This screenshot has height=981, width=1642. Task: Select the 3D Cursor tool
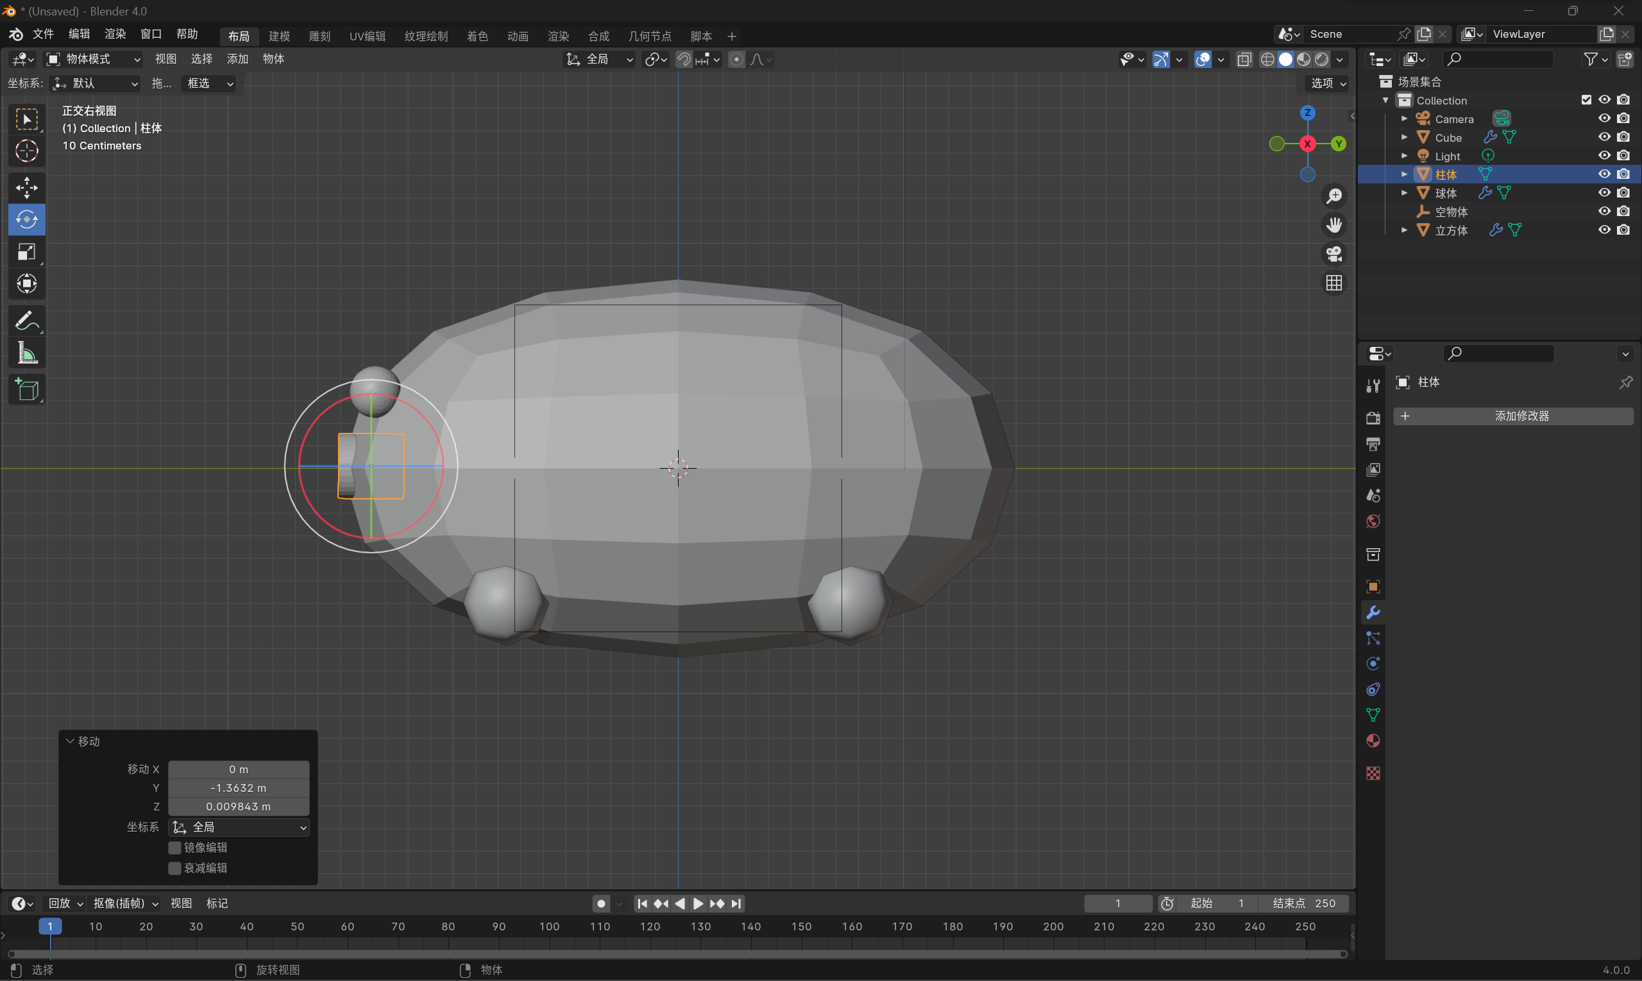[26, 151]
